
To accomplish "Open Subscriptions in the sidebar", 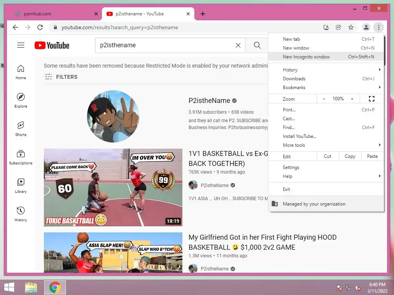I will 21,157.
